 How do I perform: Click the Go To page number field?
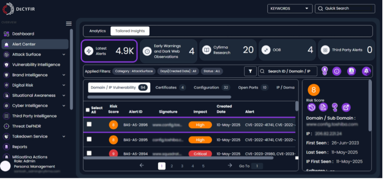pyautogui.click(x=257, y=166)
